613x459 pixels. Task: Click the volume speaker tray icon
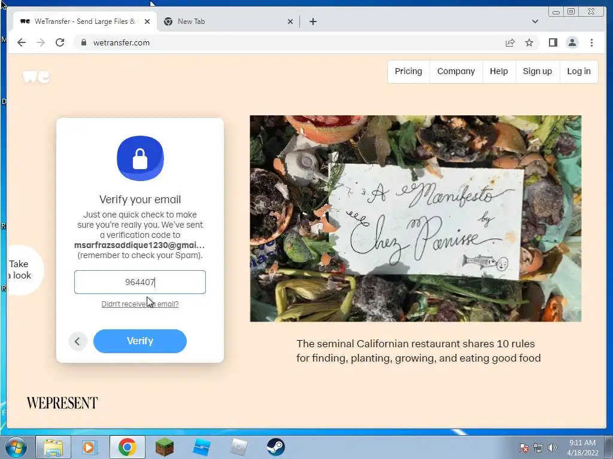(552, 448)
